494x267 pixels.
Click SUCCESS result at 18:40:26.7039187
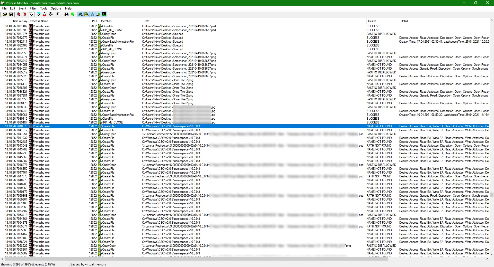tap(373, 122)
